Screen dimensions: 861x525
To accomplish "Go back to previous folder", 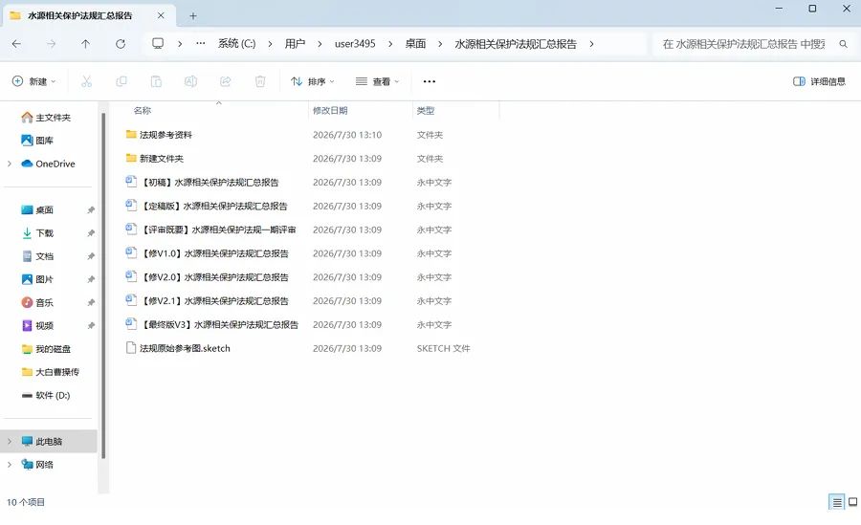I will pos(16,44).
